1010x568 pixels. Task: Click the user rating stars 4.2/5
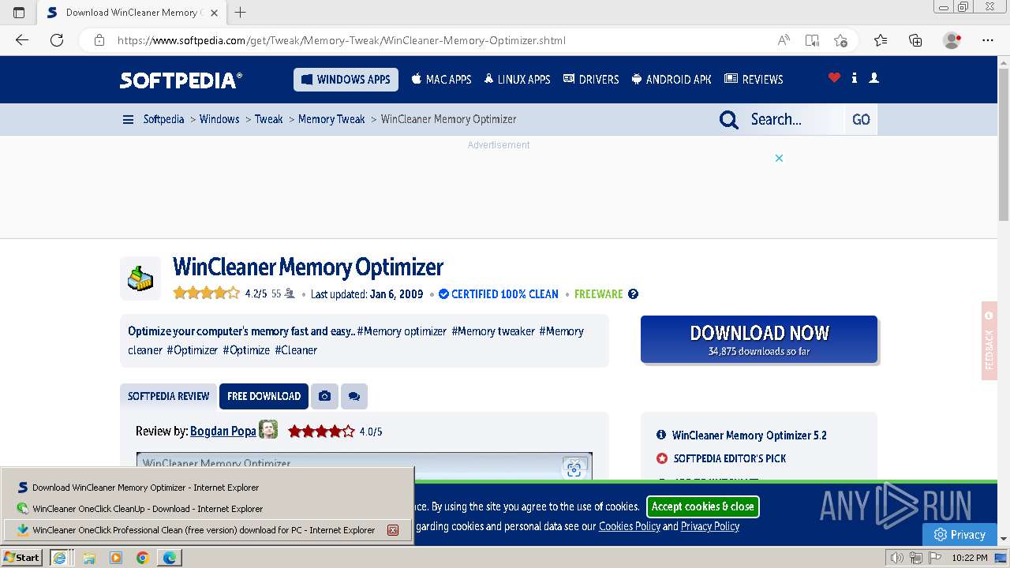(206, 293)
